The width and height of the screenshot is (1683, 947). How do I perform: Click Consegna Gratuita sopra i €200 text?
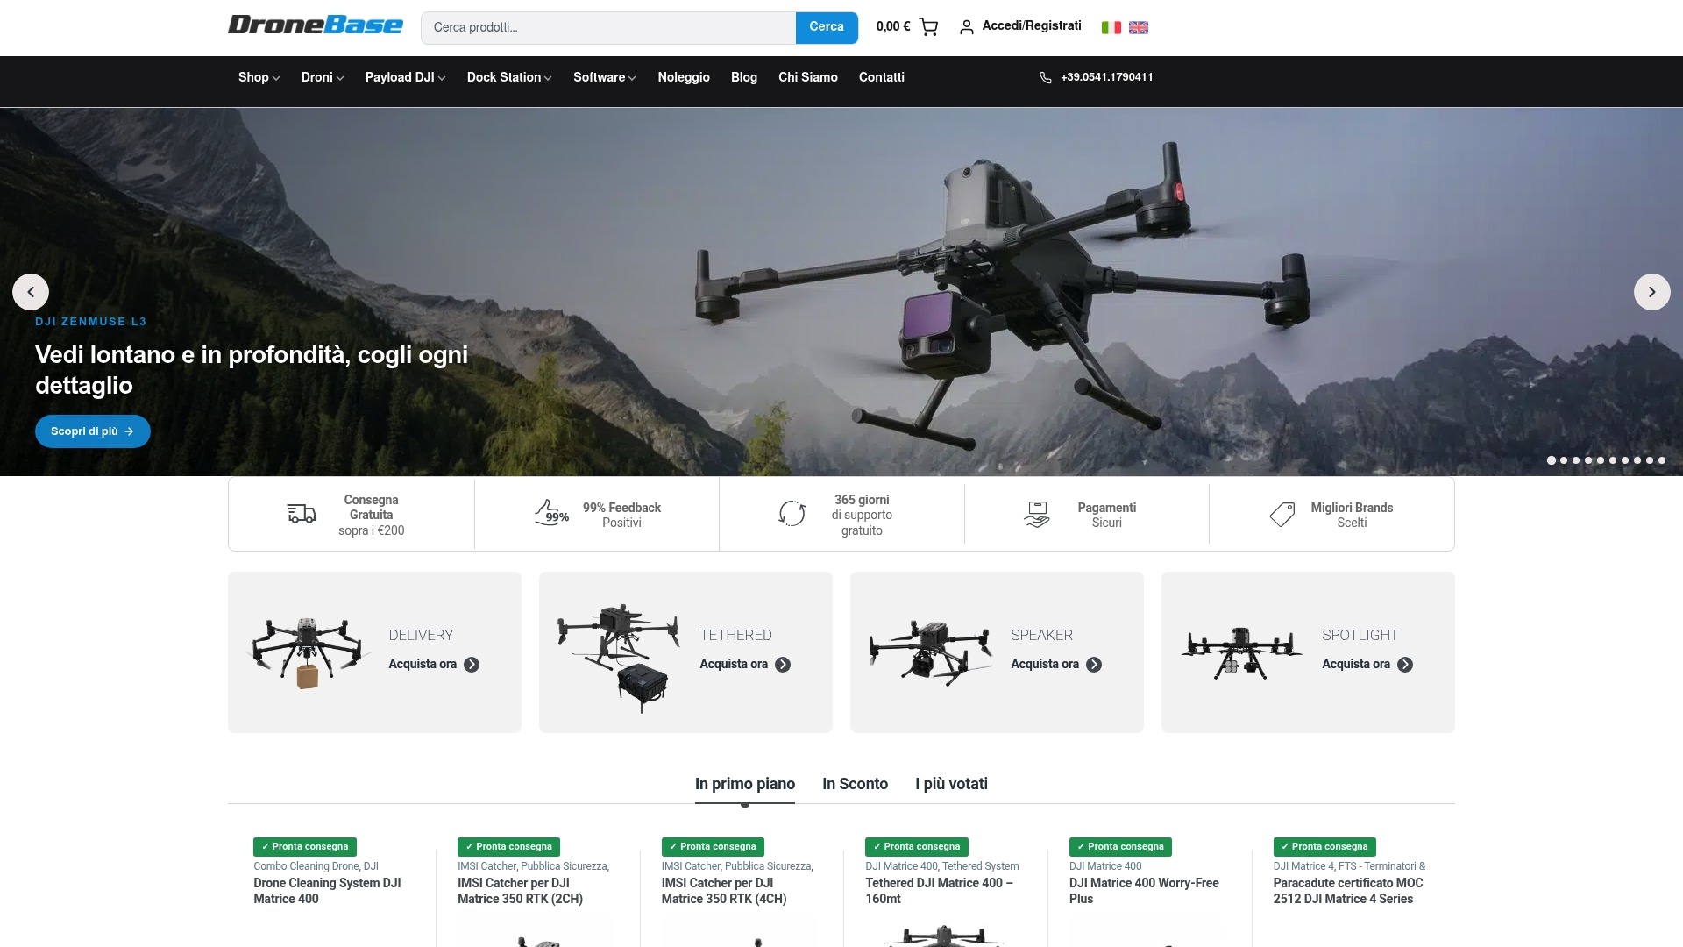(x=372, y=515)
